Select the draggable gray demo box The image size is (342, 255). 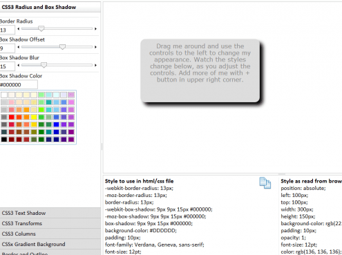coord(200,70)
